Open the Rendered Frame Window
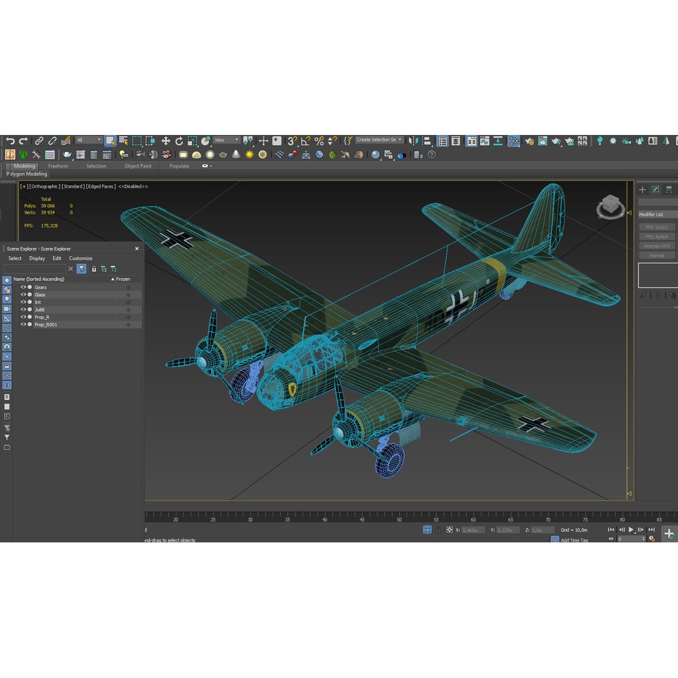 pyautogui.click(x=542, y=141)
